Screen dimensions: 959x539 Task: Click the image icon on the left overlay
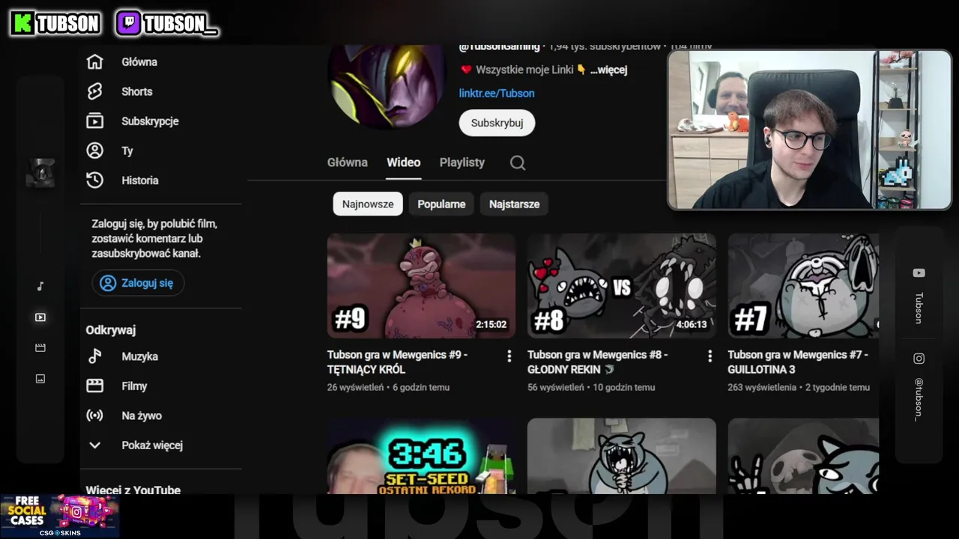click(x=40, y=379)
